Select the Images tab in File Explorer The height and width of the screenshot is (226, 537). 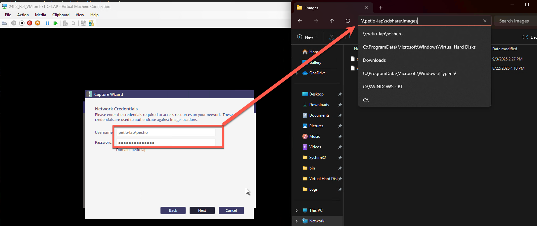pos(333,8)
